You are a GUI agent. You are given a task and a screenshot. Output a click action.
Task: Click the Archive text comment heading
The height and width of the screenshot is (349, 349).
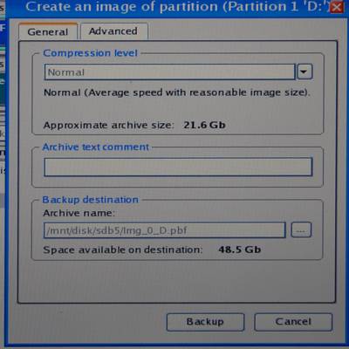click(96, 147)
